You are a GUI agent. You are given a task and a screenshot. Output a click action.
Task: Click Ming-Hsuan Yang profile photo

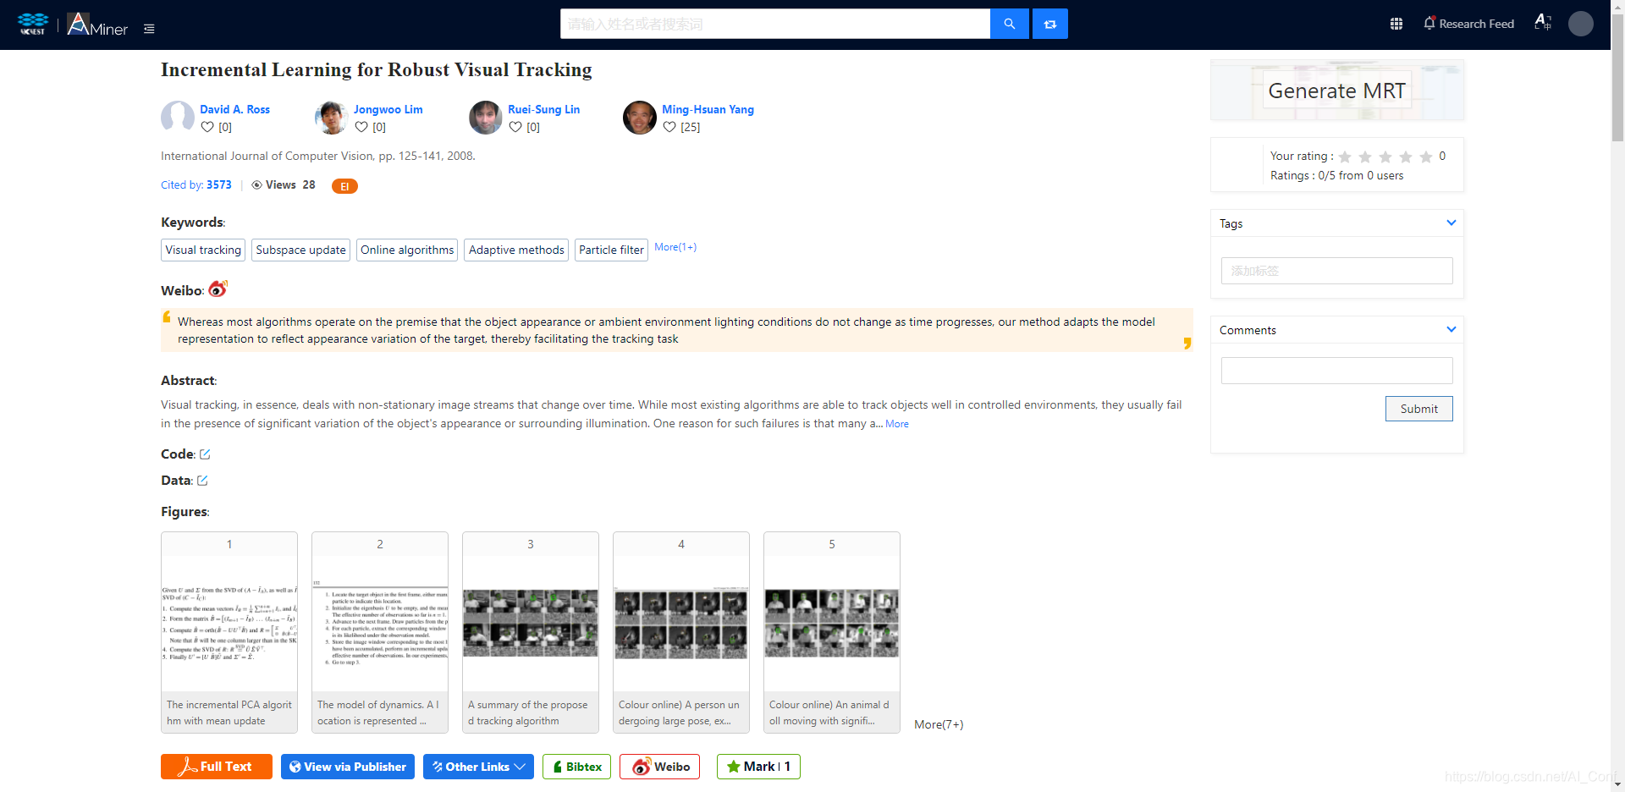(x=640, y=118)
